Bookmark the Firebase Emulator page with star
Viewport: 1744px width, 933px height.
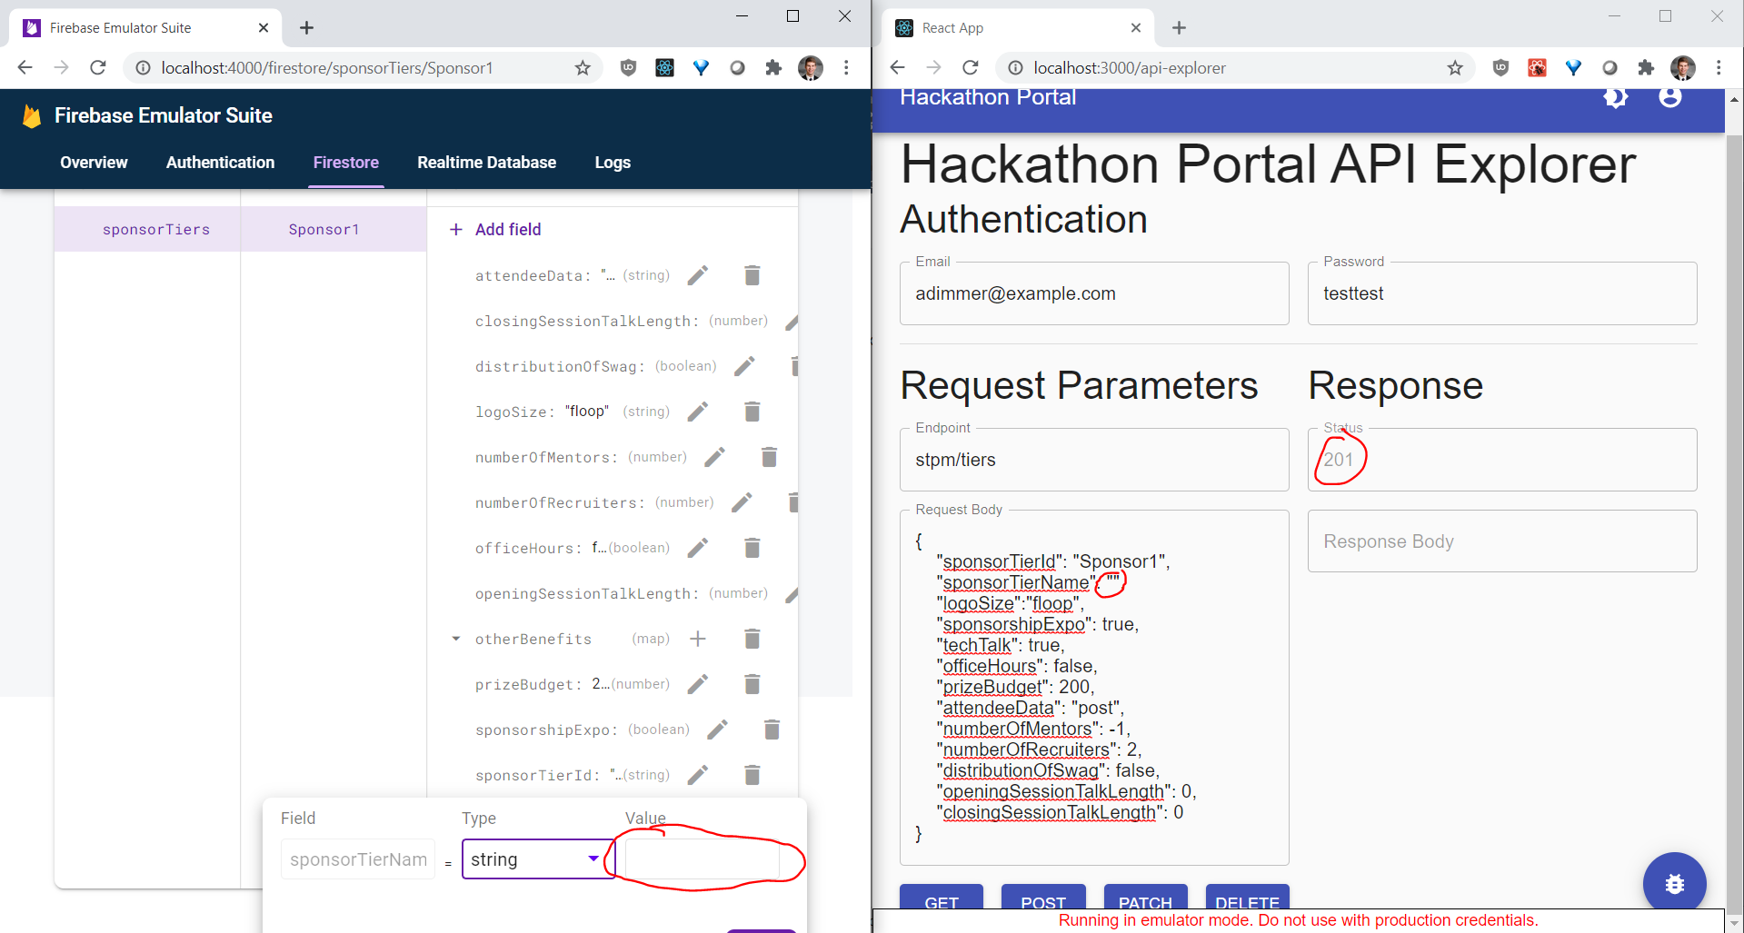[583, 68]
